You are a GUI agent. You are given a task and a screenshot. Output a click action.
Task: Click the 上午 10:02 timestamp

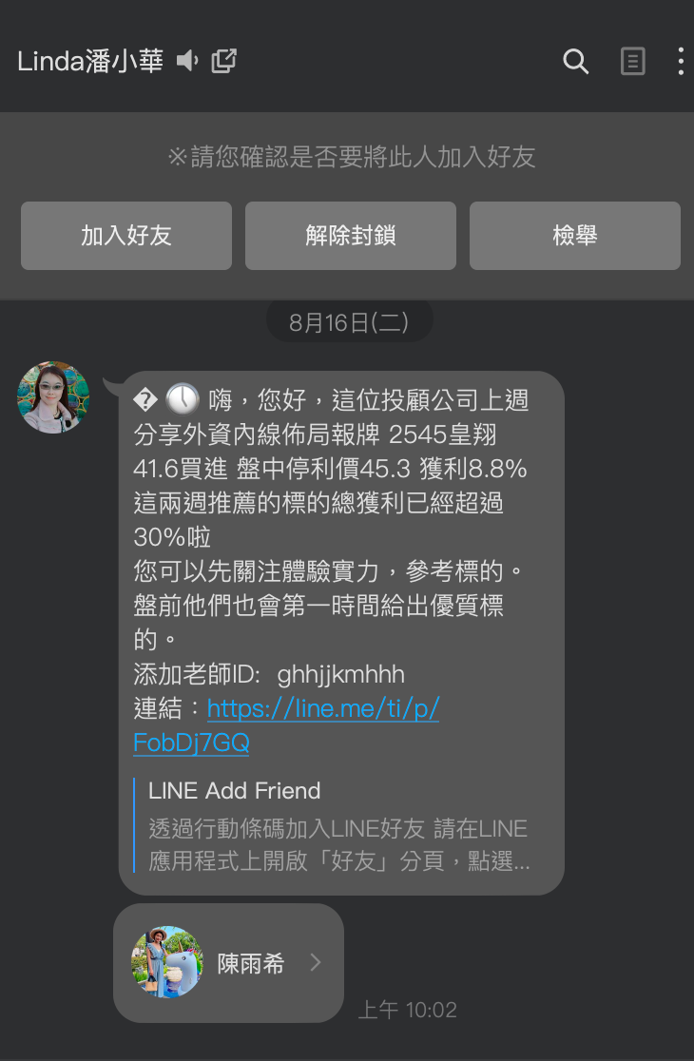(x=407, y=1011)
